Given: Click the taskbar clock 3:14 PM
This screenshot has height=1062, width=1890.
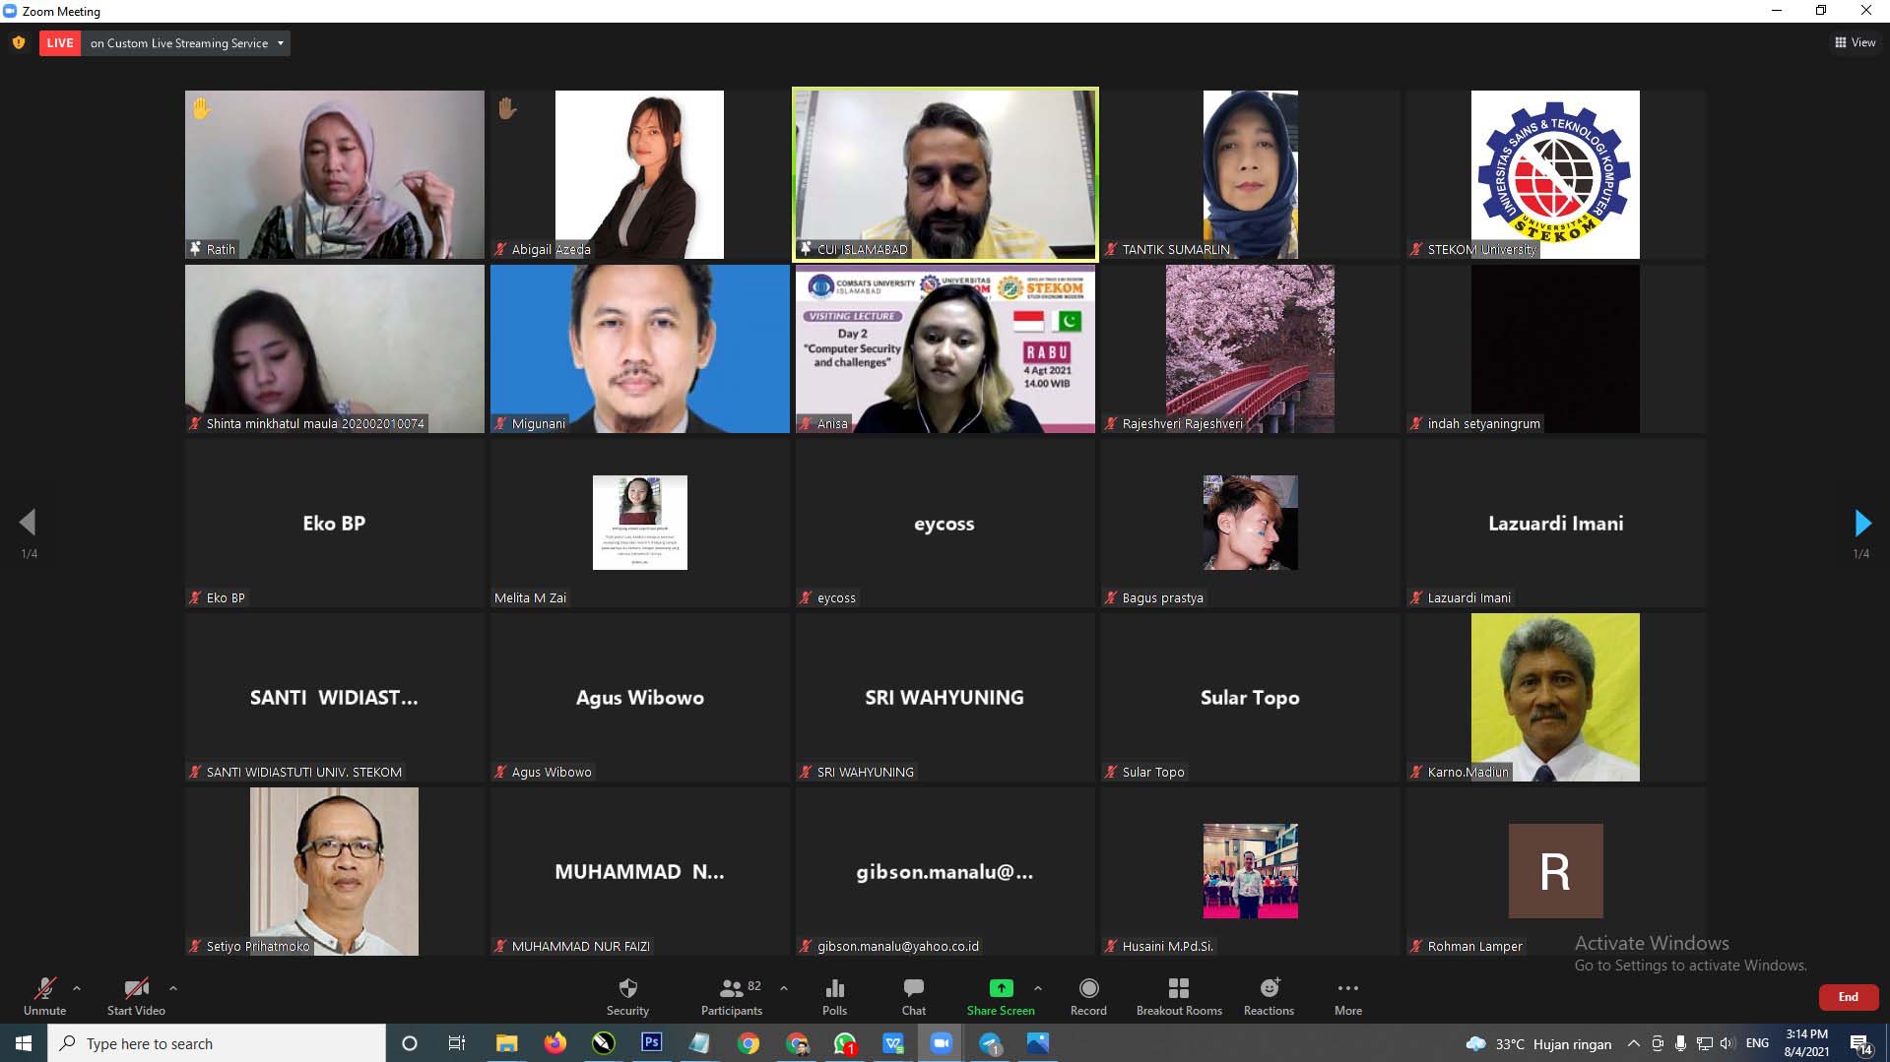Looking at the screenshot, I should pyautogui.click(x=1806, y=1043).
